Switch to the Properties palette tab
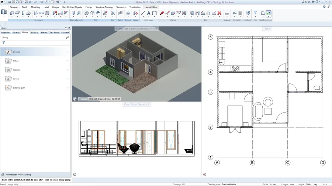The width and height of the screenshot is (332, 186). 6,32
